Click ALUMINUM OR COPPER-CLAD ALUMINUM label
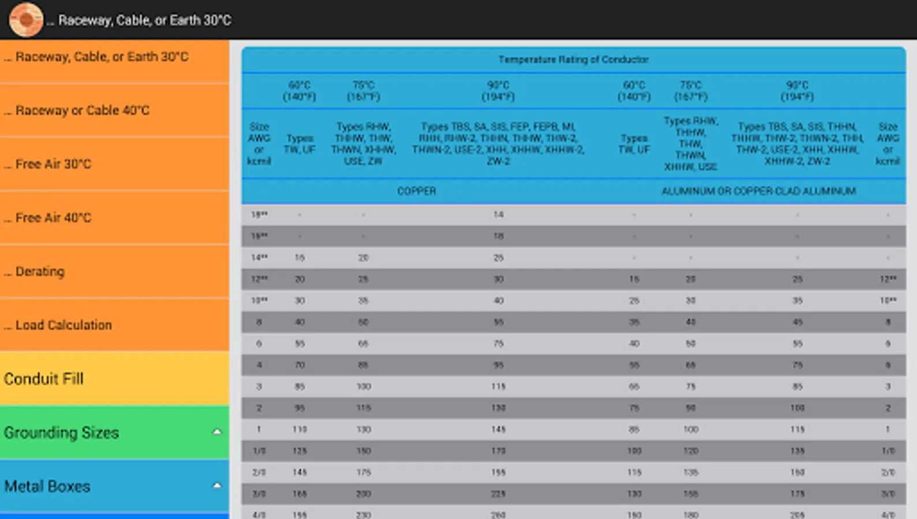917x519 pixels. (758, 191)
